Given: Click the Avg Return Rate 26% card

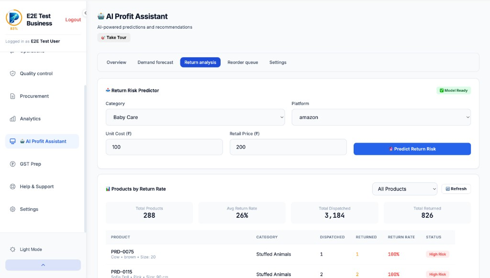Looking at the screenshot, I should [x=242, y=213].
